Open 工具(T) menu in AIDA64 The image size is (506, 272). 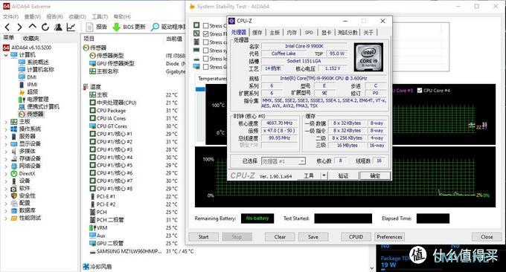click(100, 16)
